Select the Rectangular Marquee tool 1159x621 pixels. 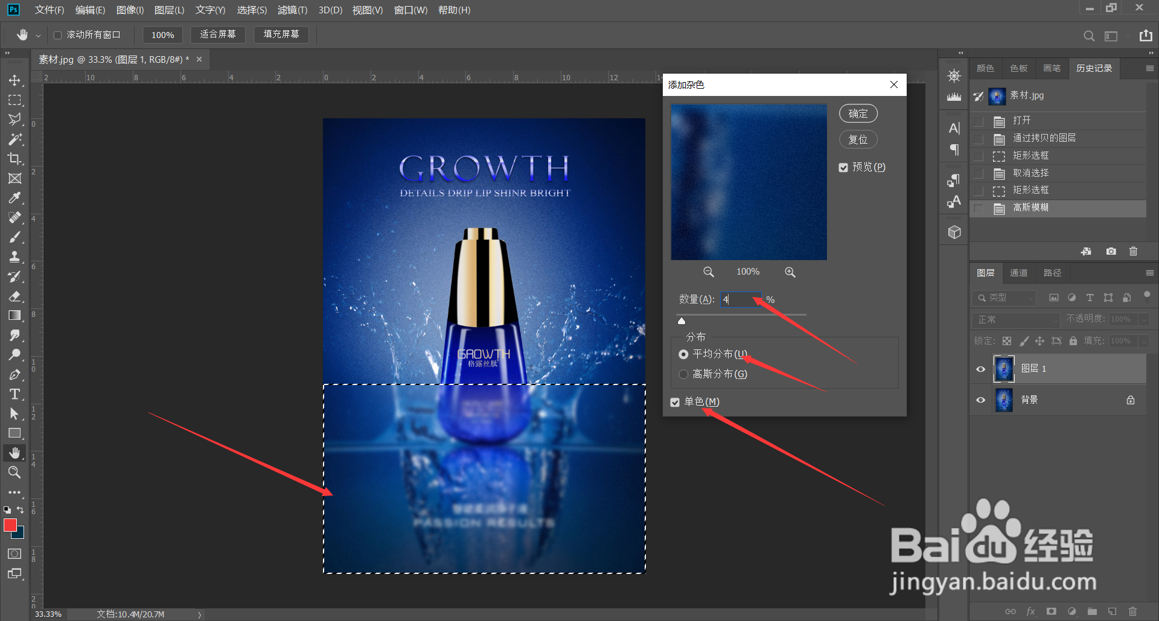pos(14,100)
